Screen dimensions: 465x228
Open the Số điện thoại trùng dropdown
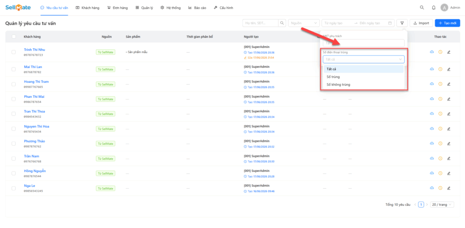tap(364, 59)
